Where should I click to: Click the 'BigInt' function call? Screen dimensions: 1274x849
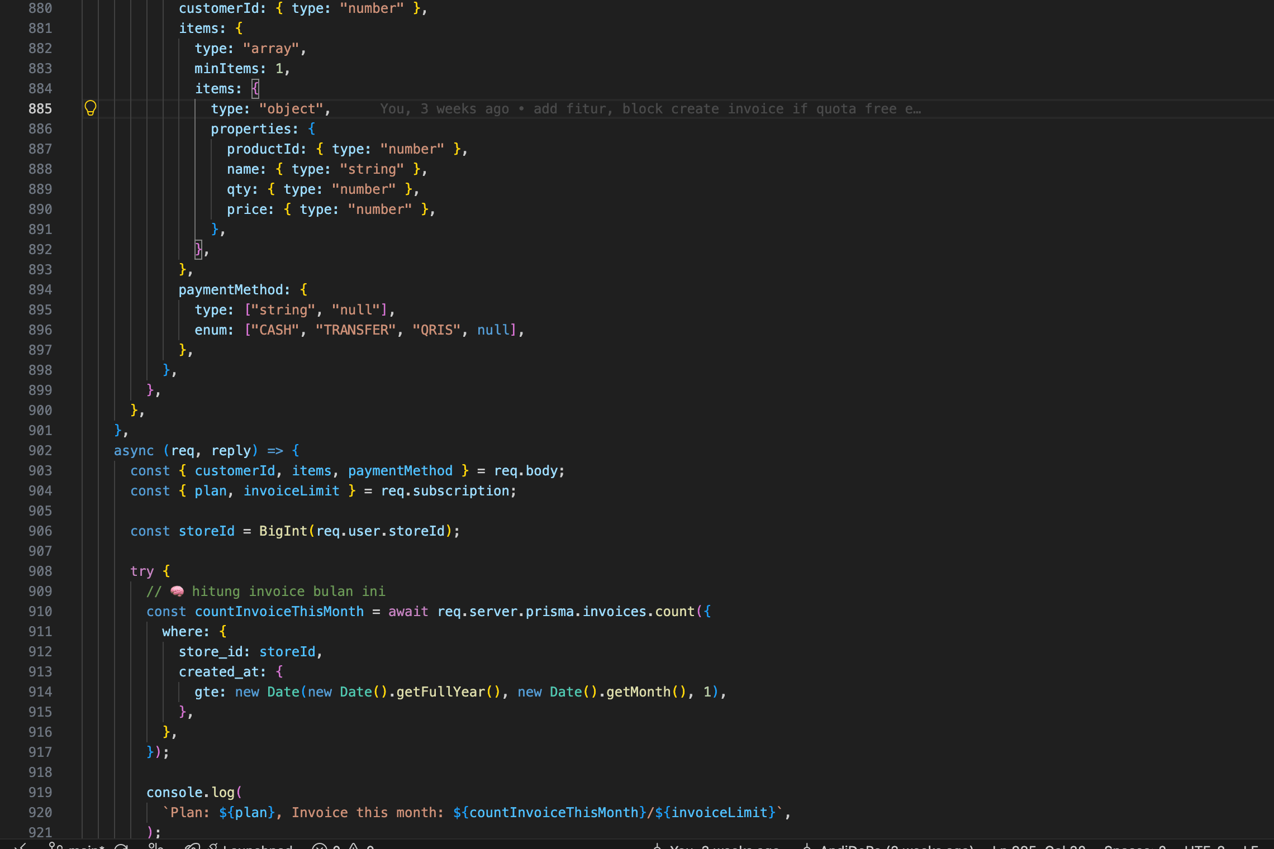coord(283,531)
